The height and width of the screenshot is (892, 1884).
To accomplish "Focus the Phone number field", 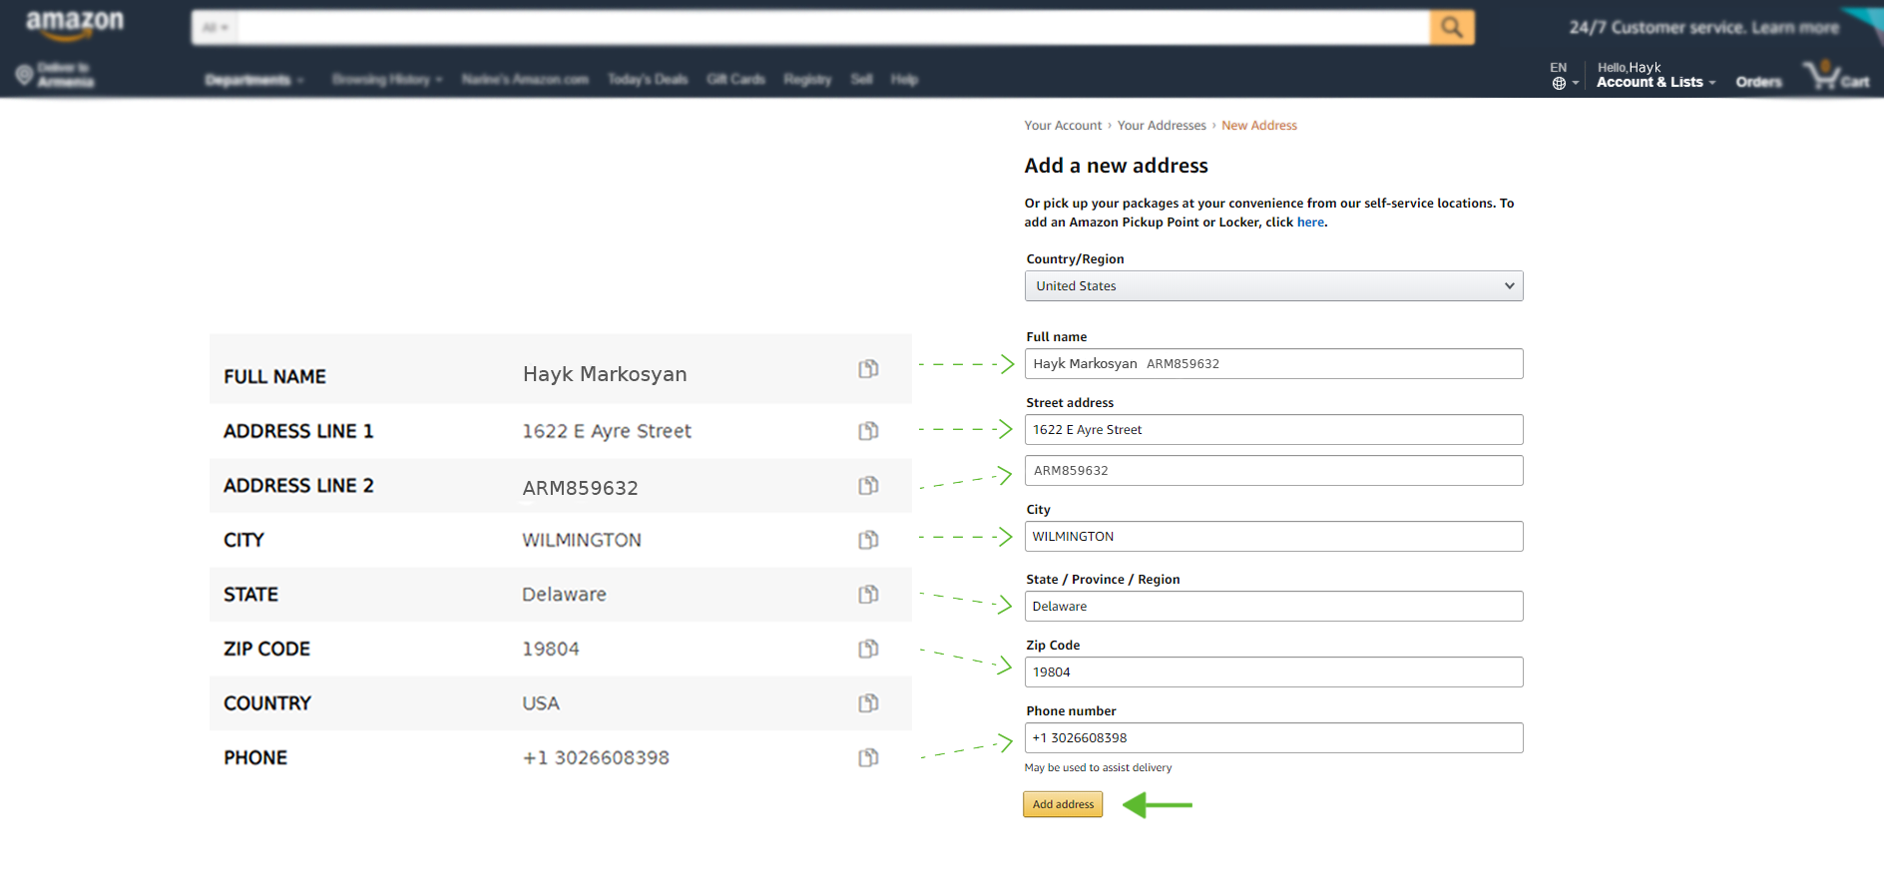I will coord(1273,738).
